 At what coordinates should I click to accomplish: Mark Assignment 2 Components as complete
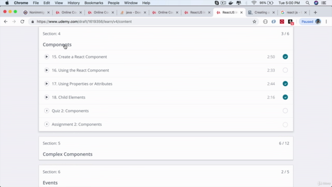coord(285,125)
